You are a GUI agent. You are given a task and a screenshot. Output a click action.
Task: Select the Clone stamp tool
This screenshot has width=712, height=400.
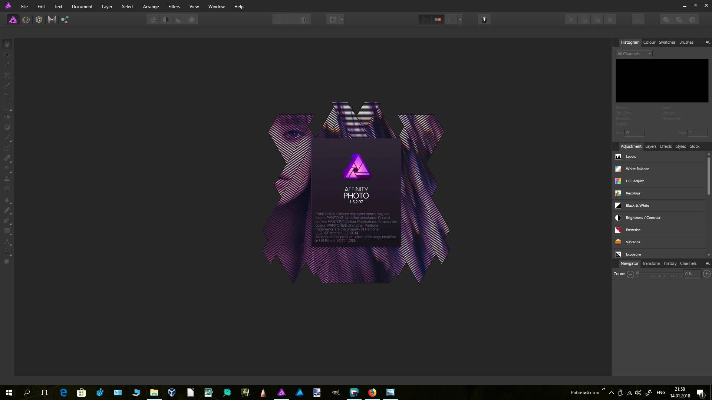pyautogui.click(x=7, y=179)
